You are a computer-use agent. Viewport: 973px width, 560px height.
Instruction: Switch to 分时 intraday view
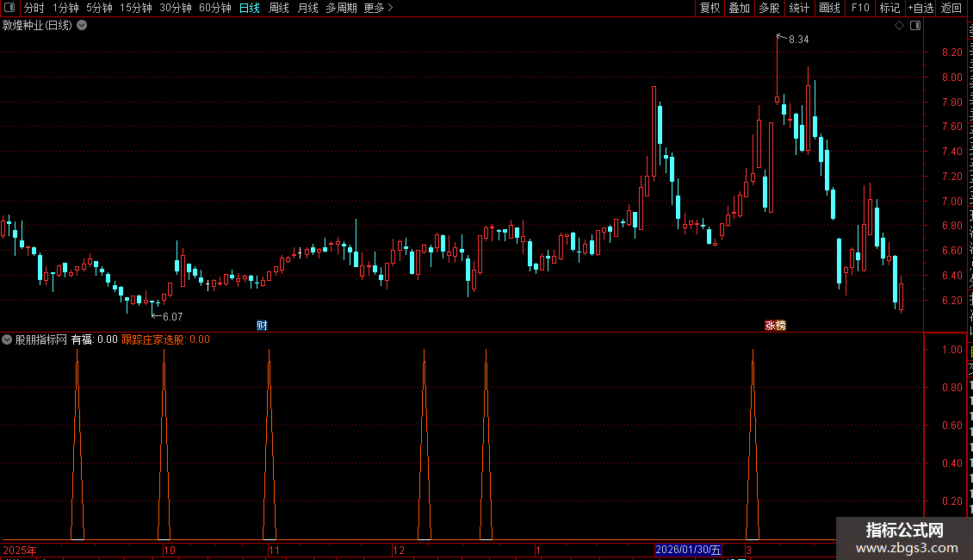(x=34, y=8)
